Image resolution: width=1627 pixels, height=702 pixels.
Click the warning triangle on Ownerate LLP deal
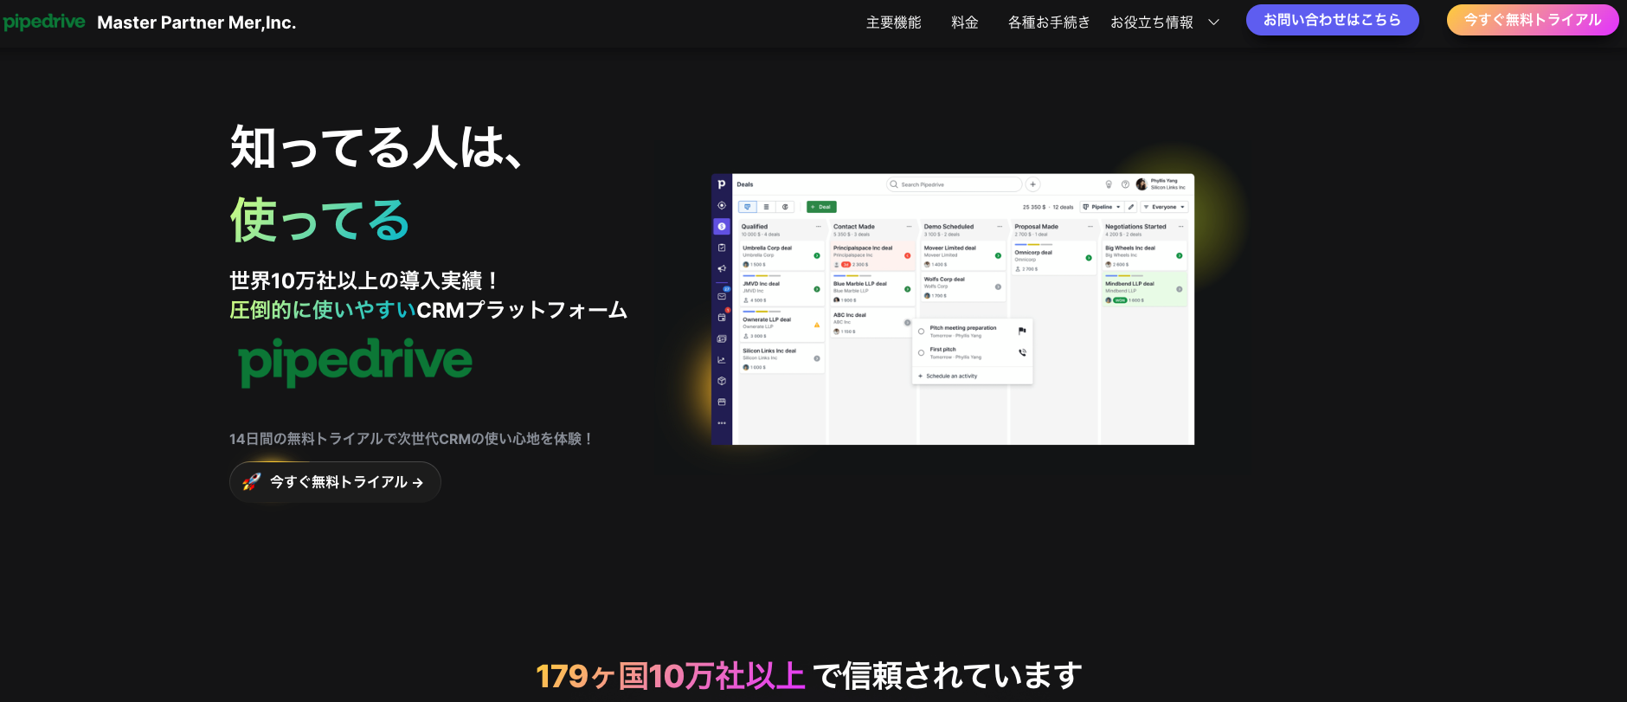point(817,325)
